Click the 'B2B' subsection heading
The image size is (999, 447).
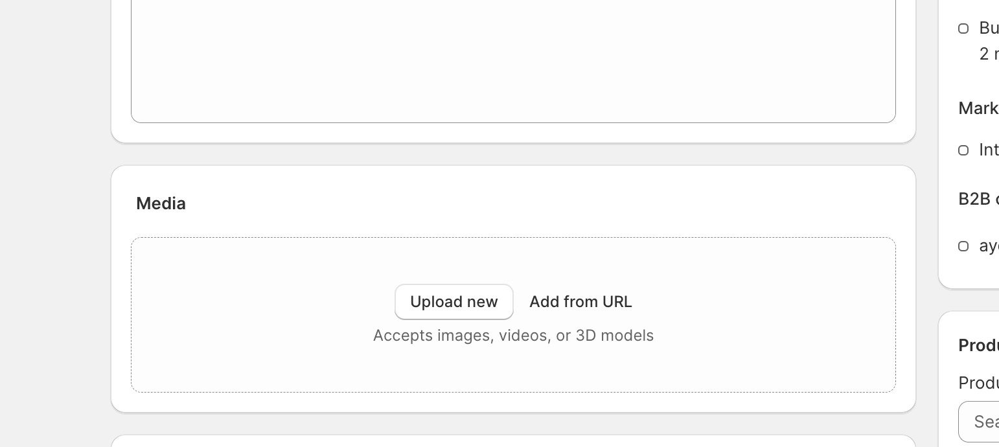click(x=978, y=199)
